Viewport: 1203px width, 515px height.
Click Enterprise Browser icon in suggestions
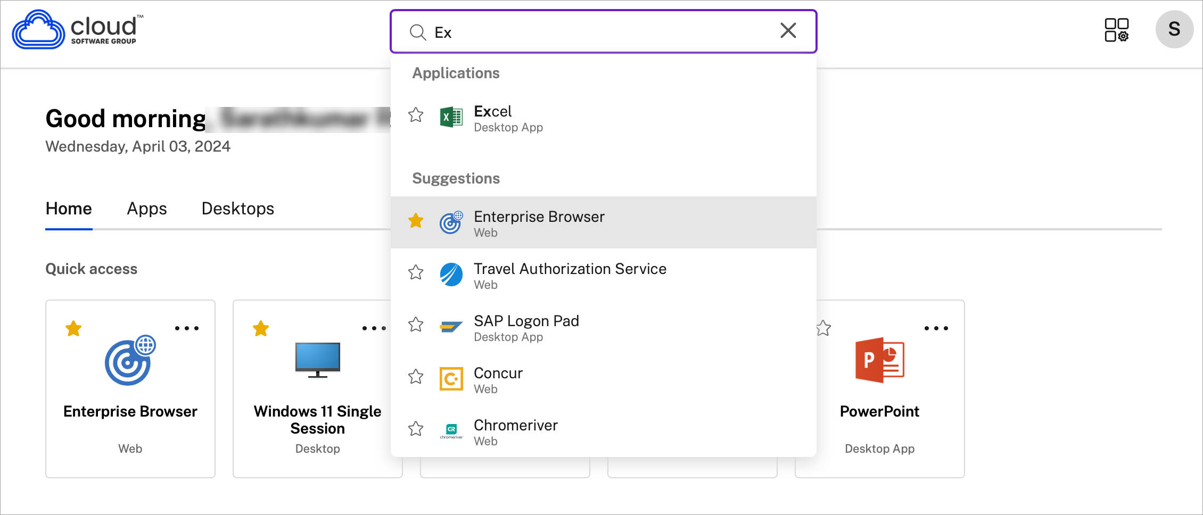(451, 222)
